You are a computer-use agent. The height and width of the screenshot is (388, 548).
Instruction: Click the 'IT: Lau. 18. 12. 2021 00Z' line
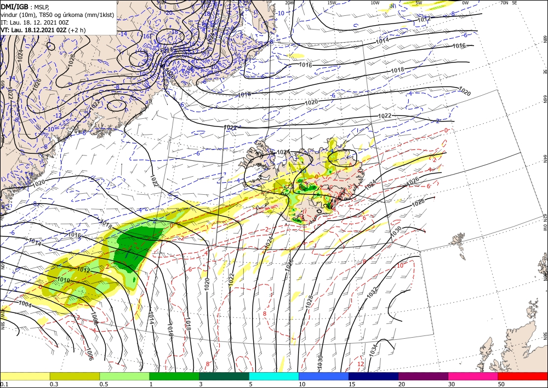pyautogui.click(x=35, y=22)
